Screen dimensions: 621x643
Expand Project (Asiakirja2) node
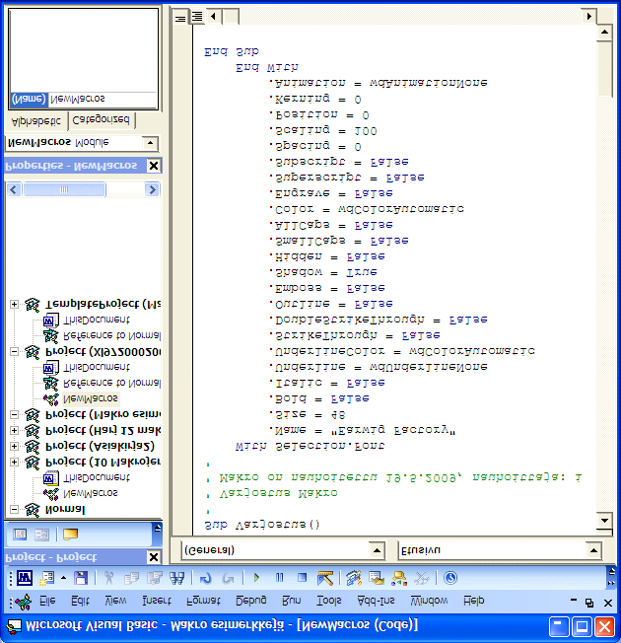coord(14,446)
